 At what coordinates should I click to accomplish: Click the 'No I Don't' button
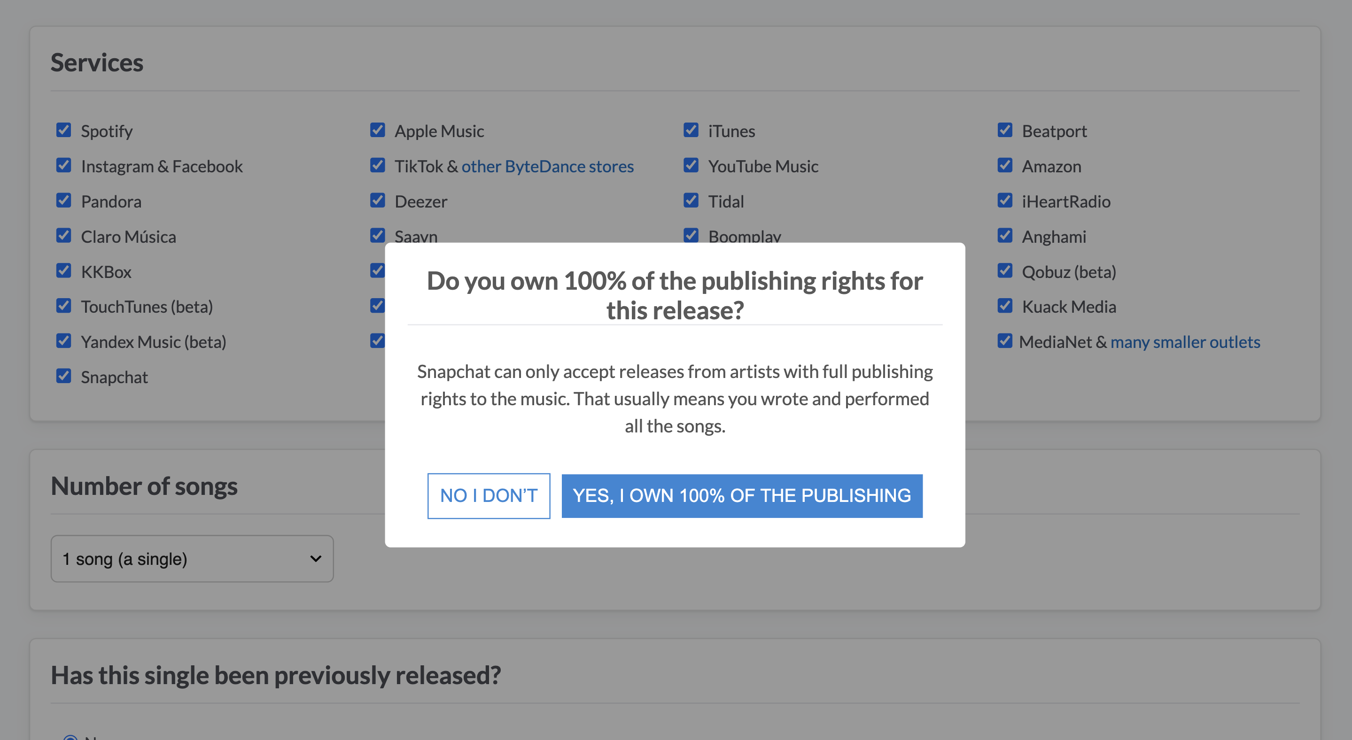[488, 496]
